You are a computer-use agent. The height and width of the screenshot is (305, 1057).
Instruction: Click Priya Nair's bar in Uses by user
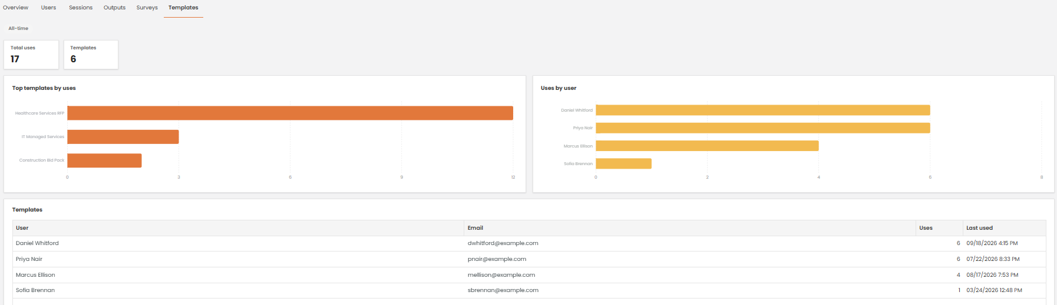(763, 128)
